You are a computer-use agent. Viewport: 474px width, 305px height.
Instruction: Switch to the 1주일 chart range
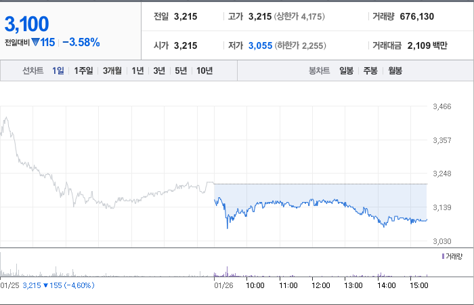point(83,70)
